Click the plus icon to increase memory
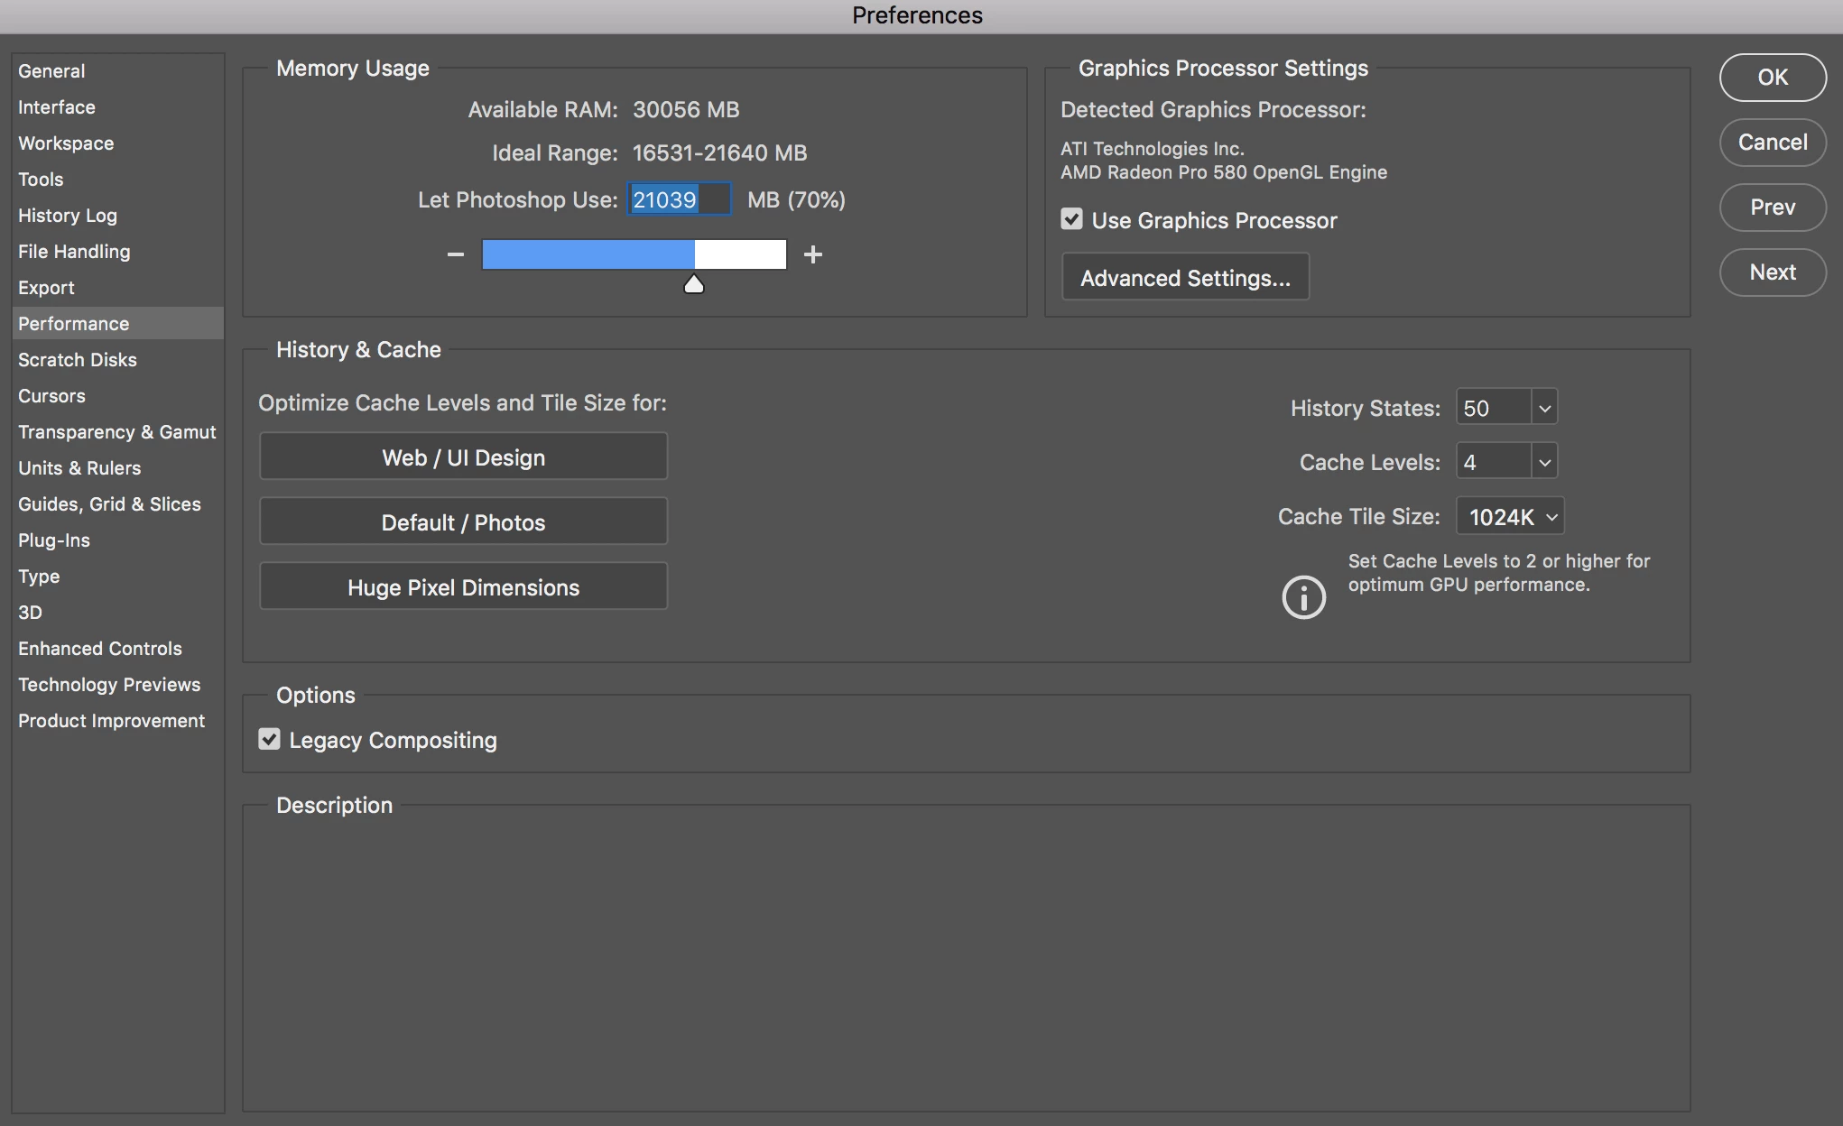 [x=812, y=254]
